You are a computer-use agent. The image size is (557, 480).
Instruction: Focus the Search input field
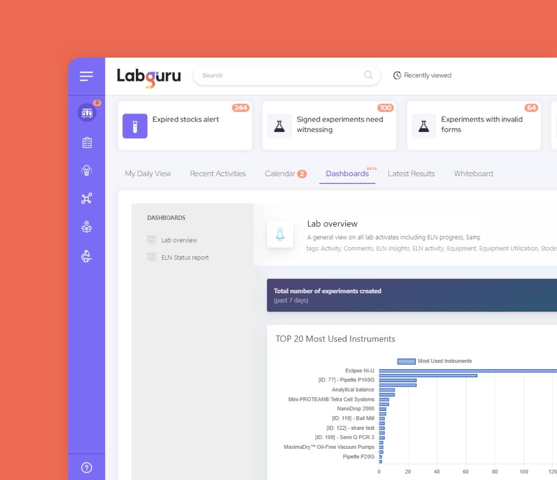[287, 75]
